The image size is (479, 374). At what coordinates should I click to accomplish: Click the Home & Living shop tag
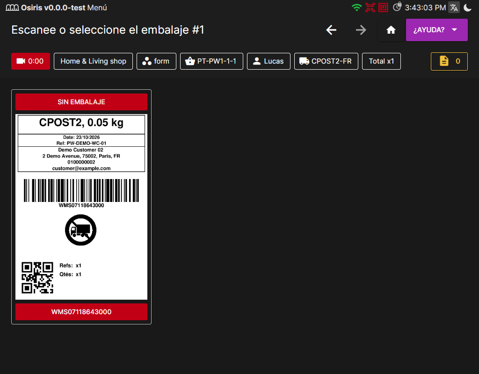[x=93, y=61]
